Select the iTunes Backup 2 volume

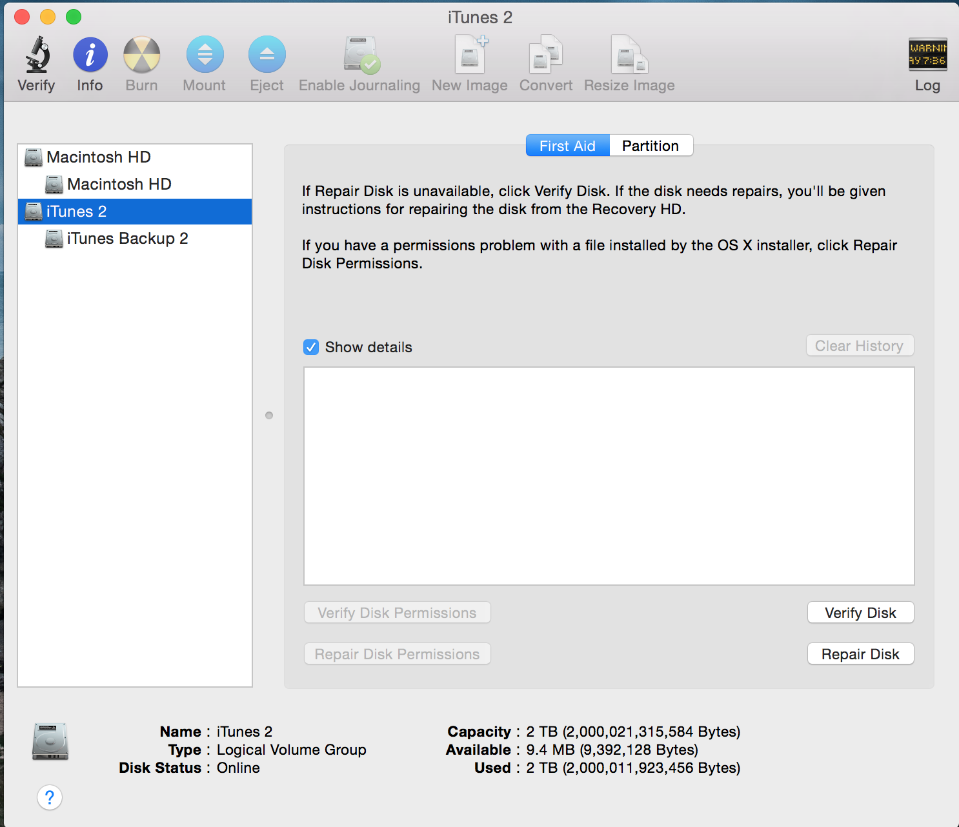tap(135, 239)
